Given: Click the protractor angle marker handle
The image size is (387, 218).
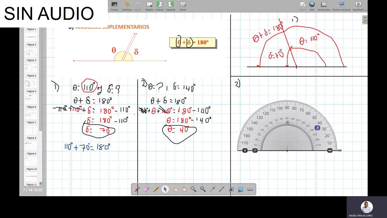Looking at the screenshot, I should 340,150.
